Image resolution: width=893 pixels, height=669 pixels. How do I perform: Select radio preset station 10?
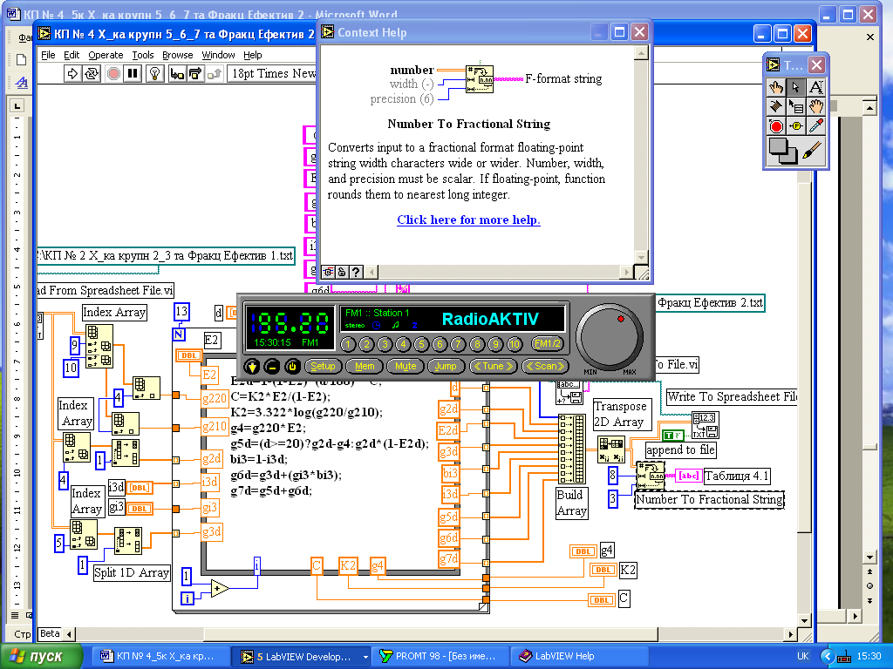pos(515,344)
